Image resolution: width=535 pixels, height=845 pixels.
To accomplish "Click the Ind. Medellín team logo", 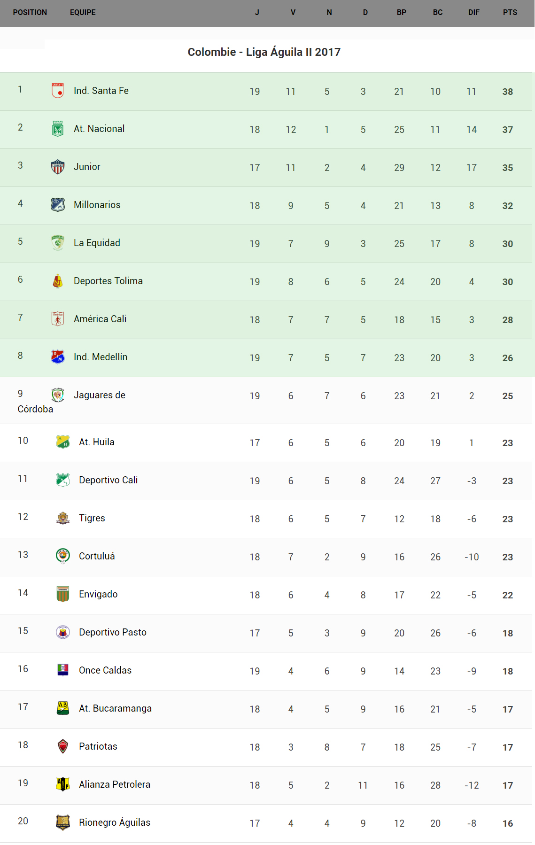I will coord(58,357).
